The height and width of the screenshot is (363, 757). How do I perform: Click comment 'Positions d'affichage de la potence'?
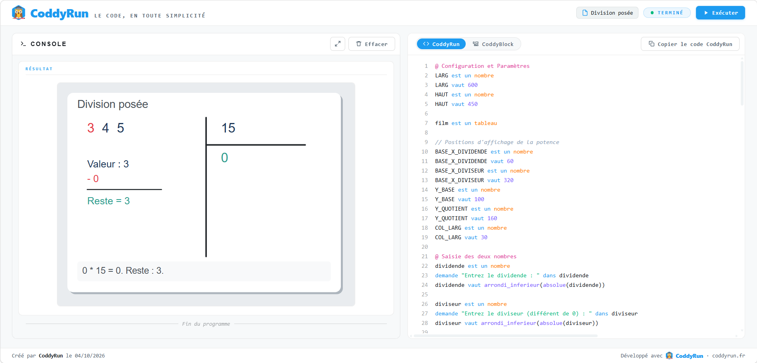[x=497, y=142]
